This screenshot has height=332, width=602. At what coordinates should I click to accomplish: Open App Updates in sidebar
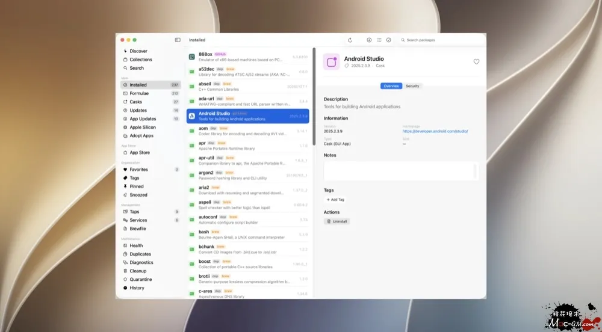150,118
